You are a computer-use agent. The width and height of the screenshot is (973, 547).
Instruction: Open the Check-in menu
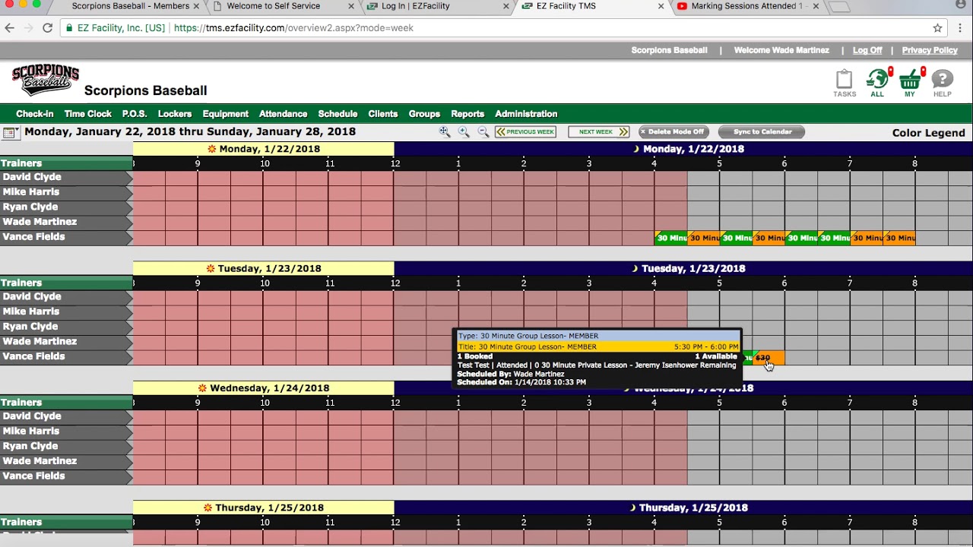pos(35,114)
